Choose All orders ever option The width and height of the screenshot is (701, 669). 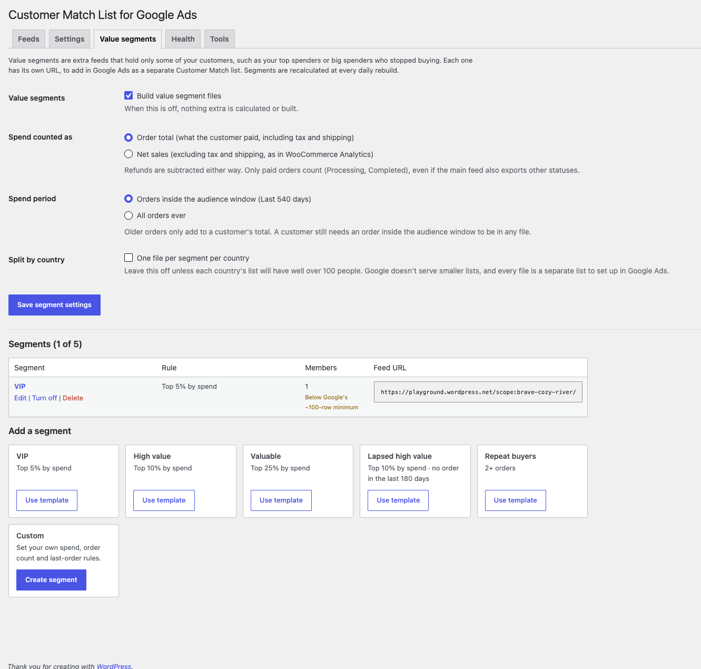[x=129, y=215]
